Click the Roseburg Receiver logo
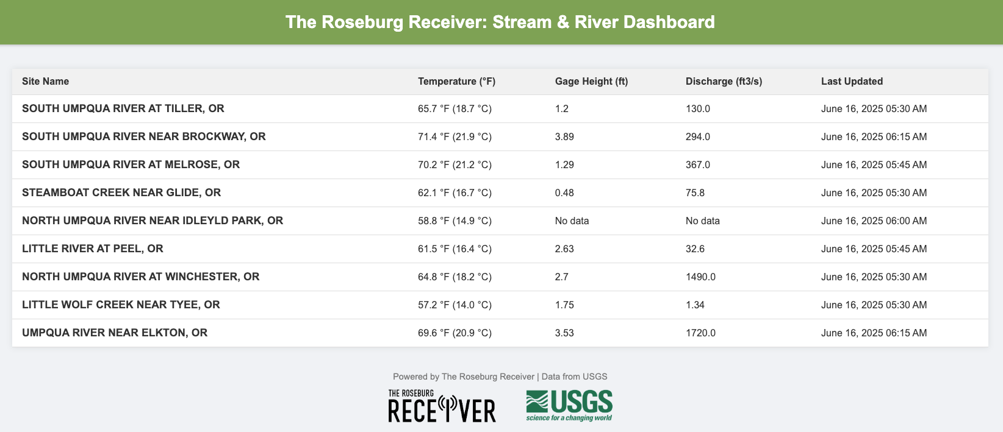Image resolution: width=1003 pixels, height=432 pixels. pos(442,406)
